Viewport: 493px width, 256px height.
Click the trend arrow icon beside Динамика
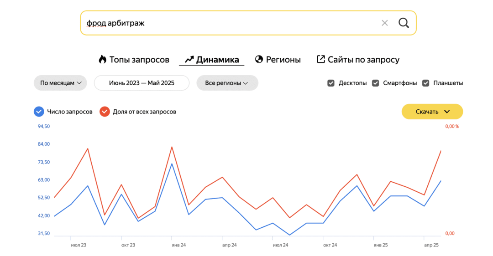click(x=189, y=60)
